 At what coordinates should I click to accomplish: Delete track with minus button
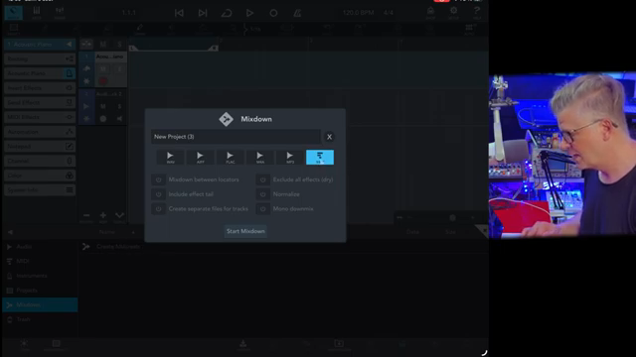tap(86, 216)
